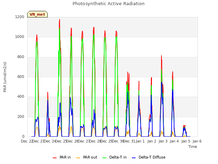Click the 600 y-axis tick label
The image size is (218, 164).
tap(21, 77)
